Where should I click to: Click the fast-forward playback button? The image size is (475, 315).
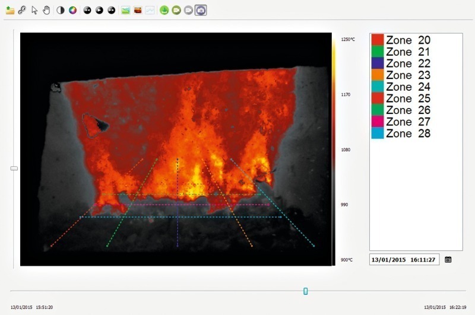111,10
